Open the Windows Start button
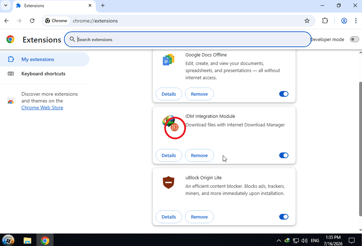This screenshot has height=246, width=362. pyautogui.click(x=8, y=240)
